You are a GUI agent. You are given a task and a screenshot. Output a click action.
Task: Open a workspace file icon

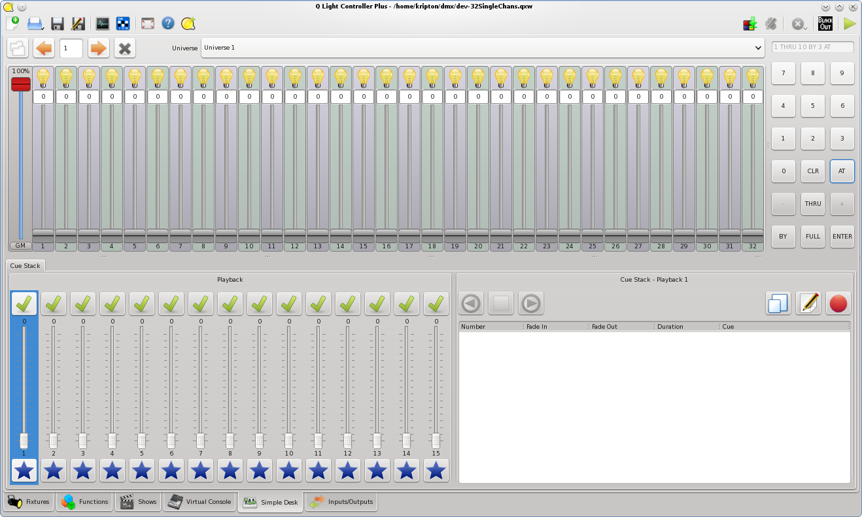35,24
